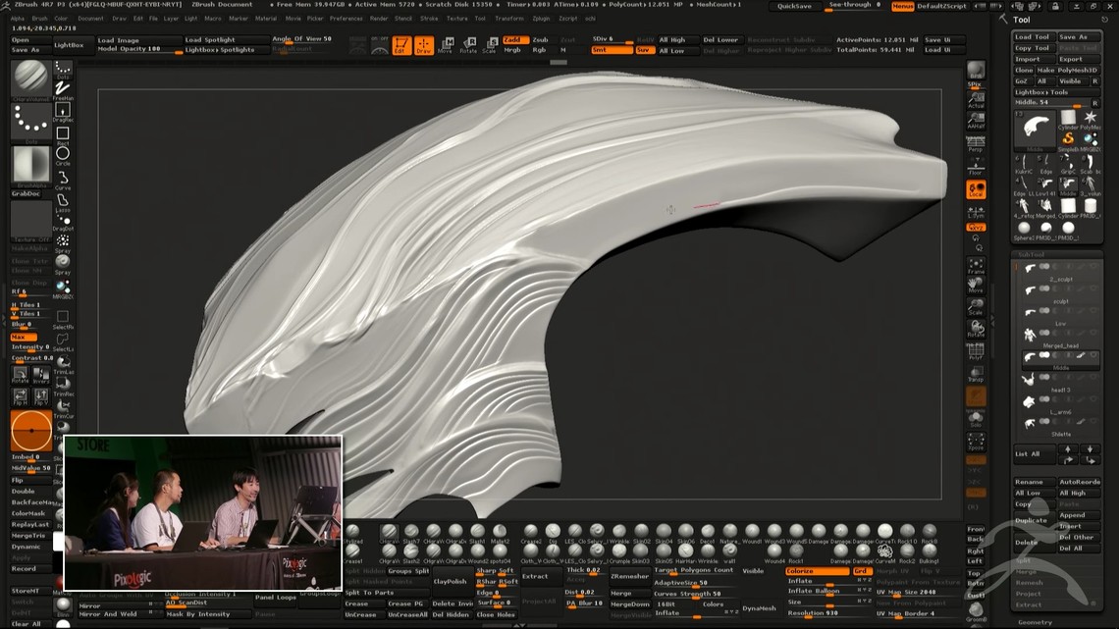Click the Export button in Tool panel
This screenshot has height=629, width=1119.
1079,59
